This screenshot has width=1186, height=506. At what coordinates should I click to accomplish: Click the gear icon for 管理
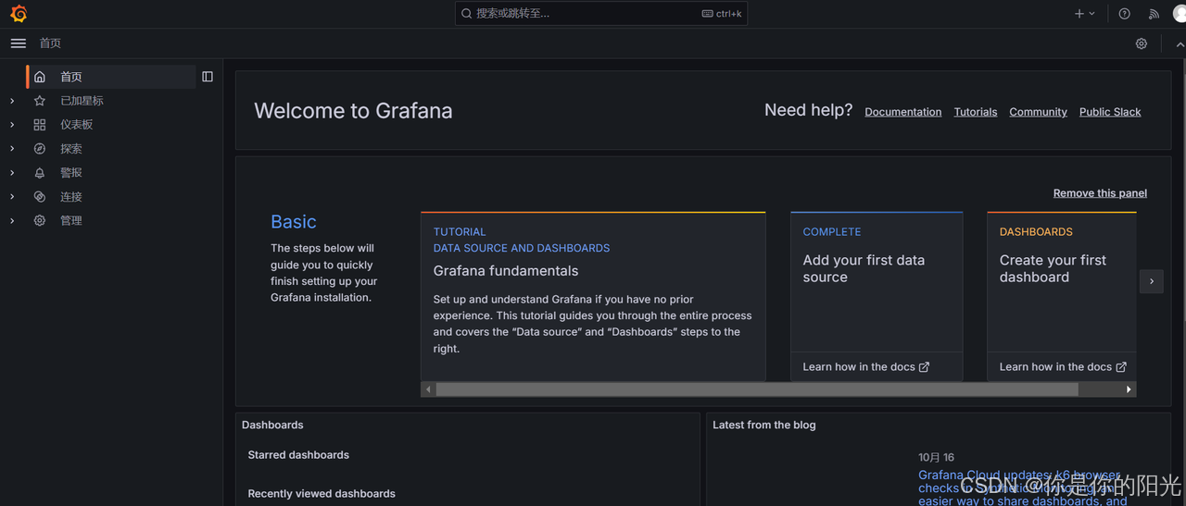(x=40, y=221)
